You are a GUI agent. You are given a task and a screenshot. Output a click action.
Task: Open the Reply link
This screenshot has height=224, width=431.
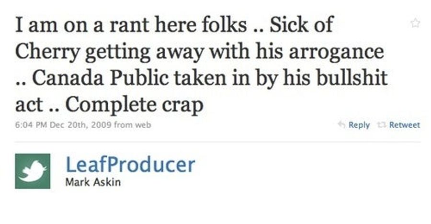pyautogui.click(x=359, y=125)
